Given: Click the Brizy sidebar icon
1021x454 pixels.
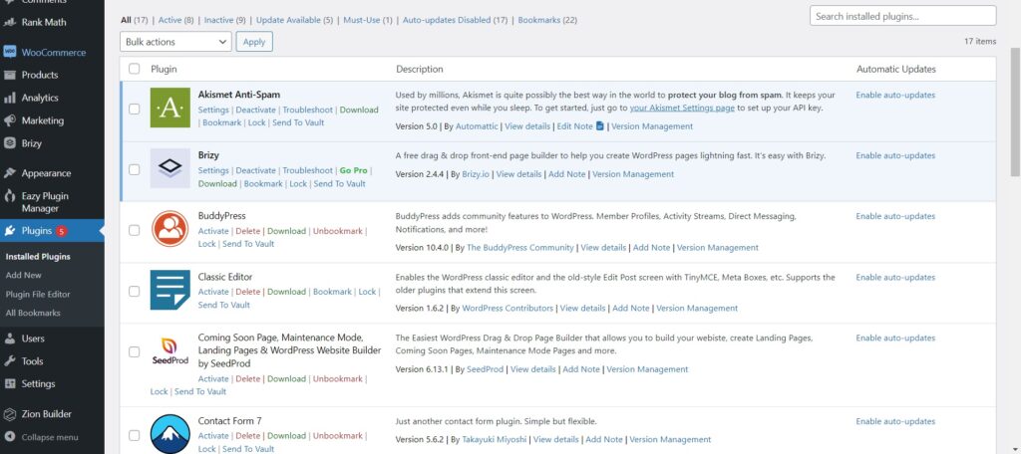Looking at the screenshot, I should (x=10, y=143).
